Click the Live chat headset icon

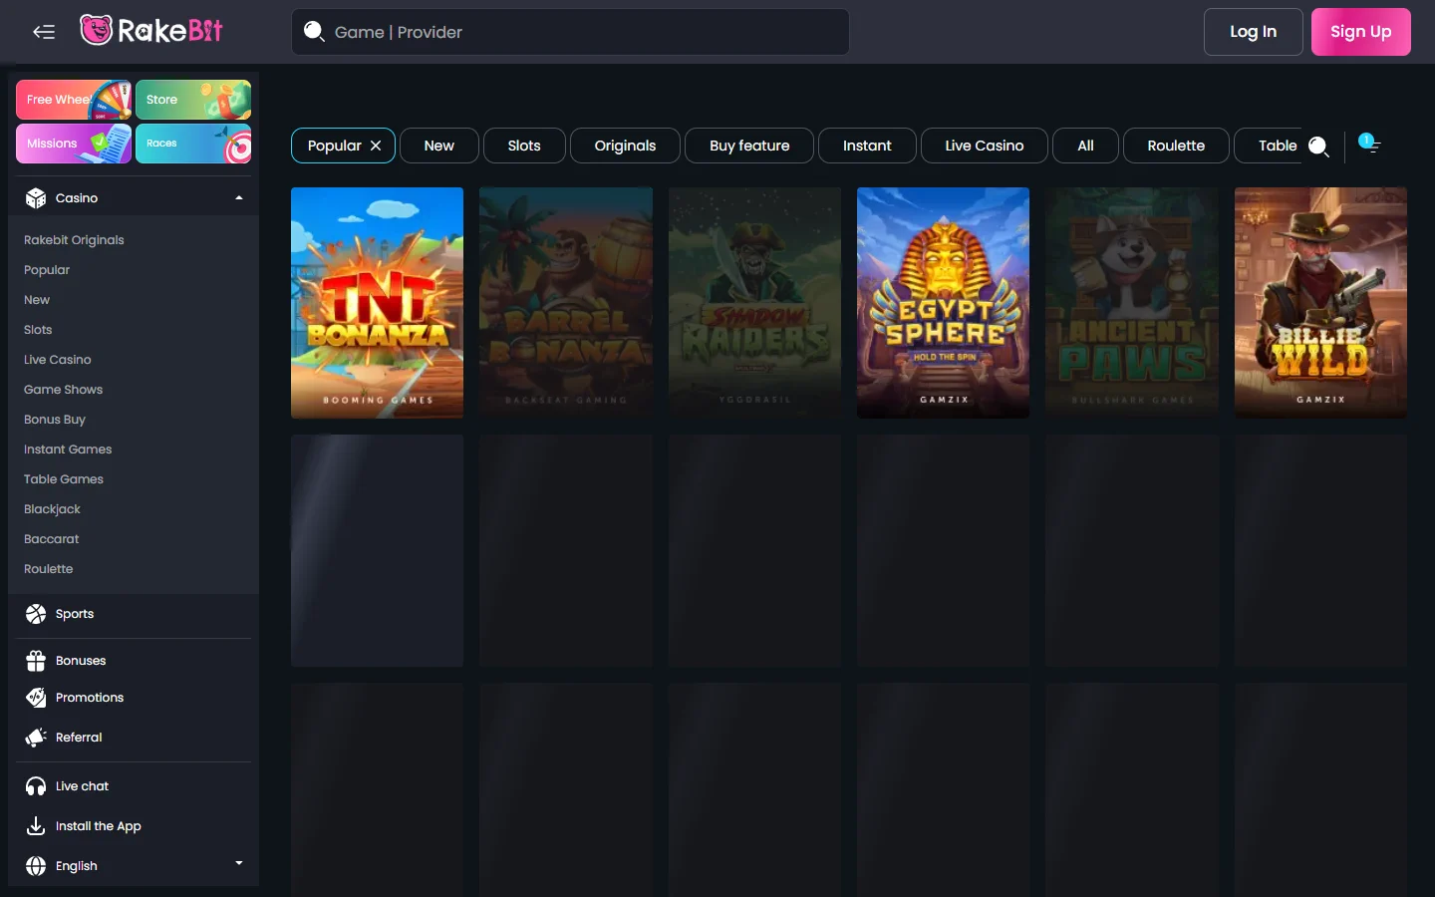click(x=36, y=786)
